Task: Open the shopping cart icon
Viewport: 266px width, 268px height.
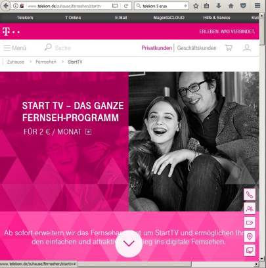Action: (229, 48)
